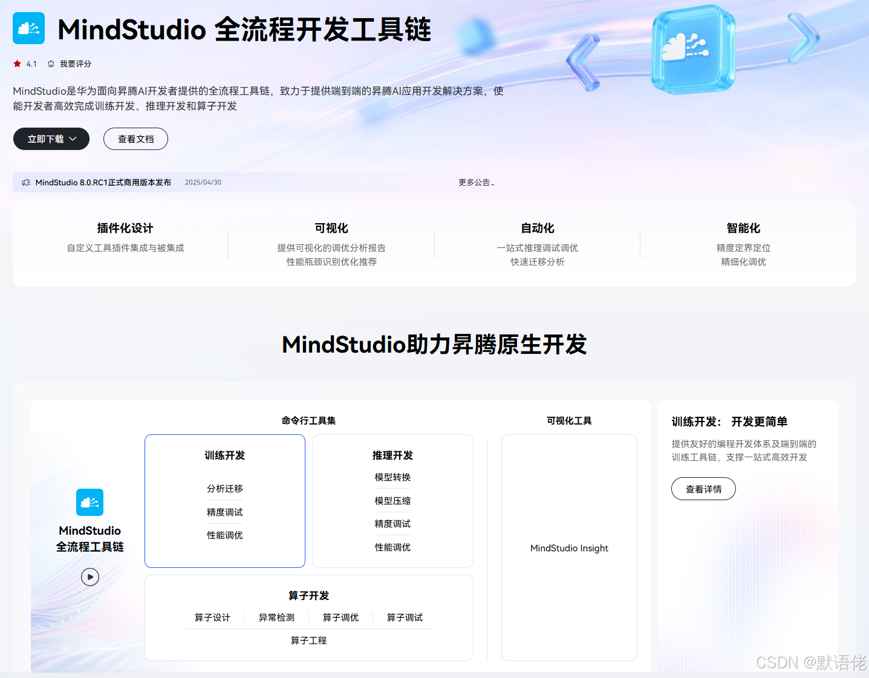Expand 更多公告 to see more announcements
The height and width of the screenshot is (678, 869).
tap(475, 182)
